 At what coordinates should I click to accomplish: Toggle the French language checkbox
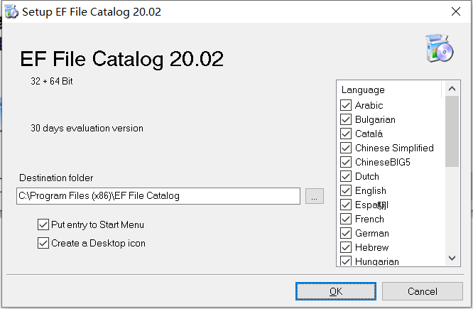tap(346, 219)
